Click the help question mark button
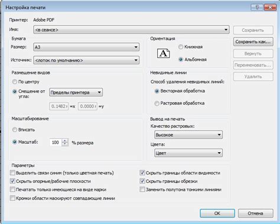Screen dimensions: 280x224 click(x=257, y=8)
